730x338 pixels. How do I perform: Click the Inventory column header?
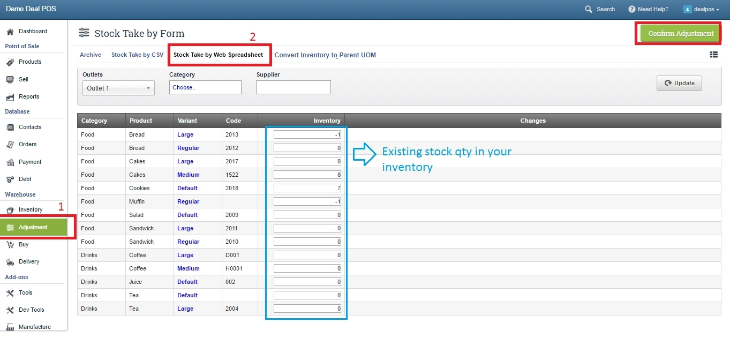click(x=301, y=121)
